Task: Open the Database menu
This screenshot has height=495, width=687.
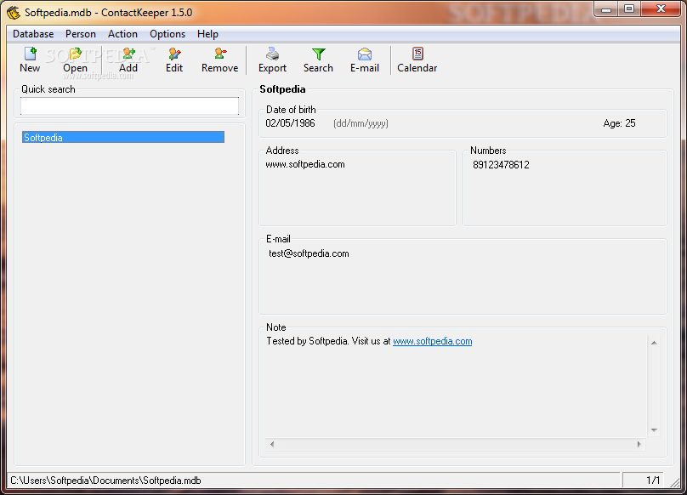Action: coord(33,34)
